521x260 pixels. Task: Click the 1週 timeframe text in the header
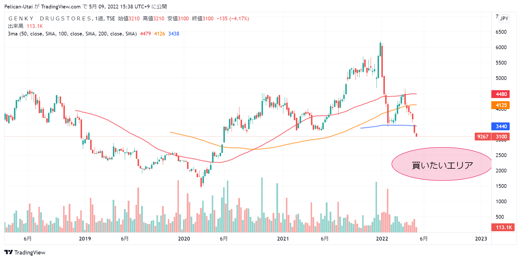tap(99, 19)
